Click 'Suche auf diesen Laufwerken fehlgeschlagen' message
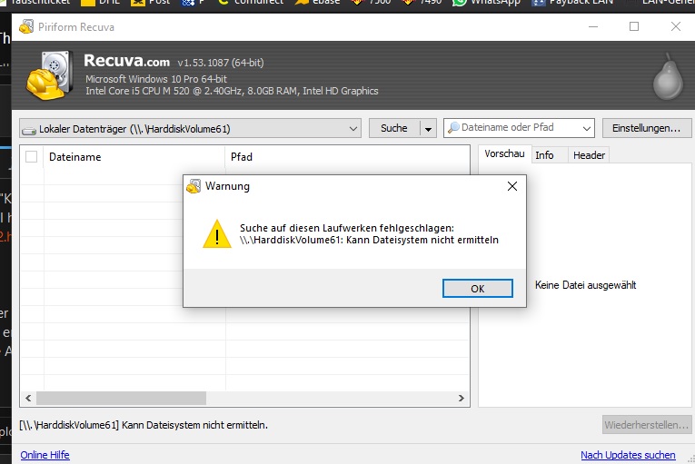 coord(347,228)
